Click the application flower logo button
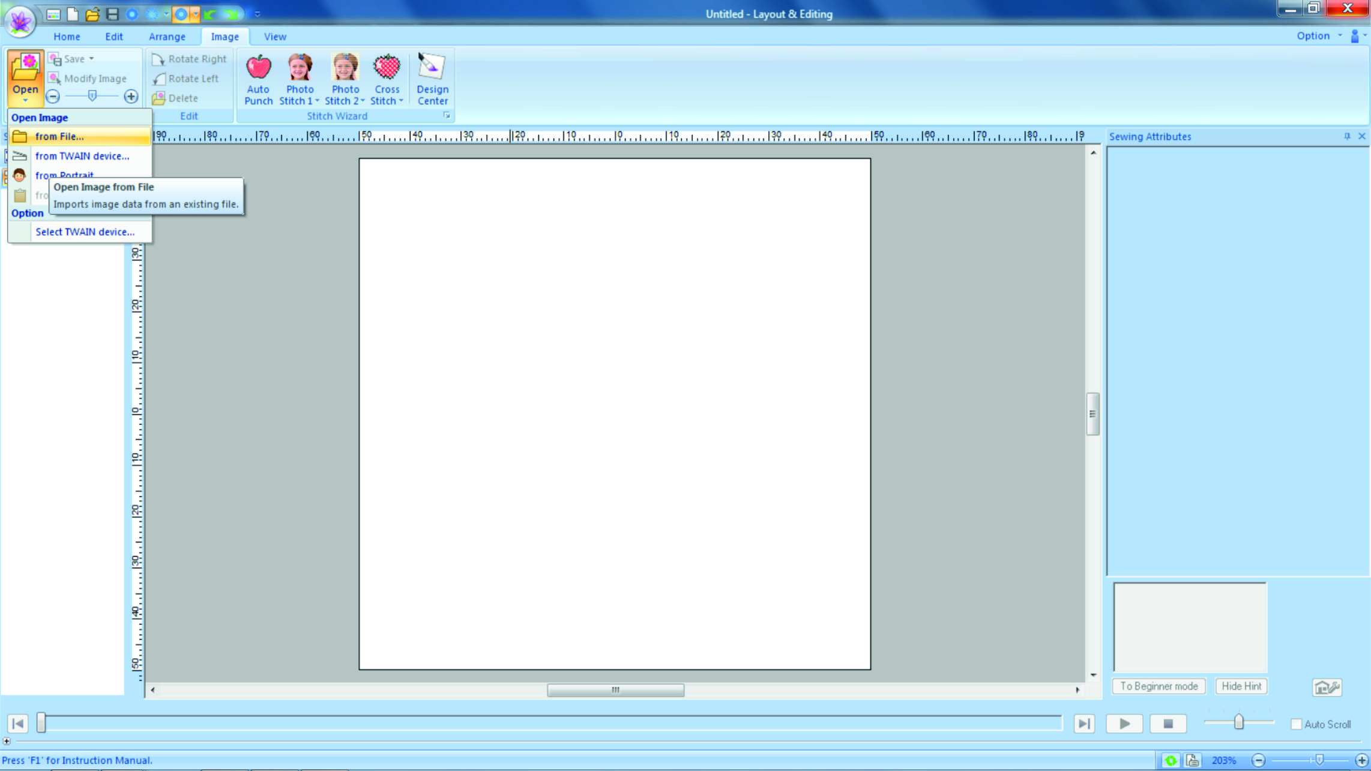Screen dimensions: 1371x771 click(x=20, y=22)
